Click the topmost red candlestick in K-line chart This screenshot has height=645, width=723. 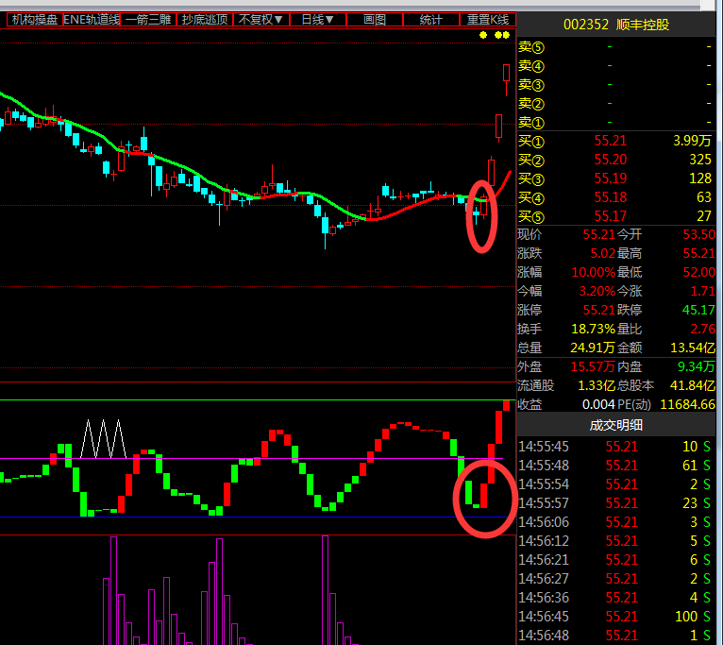click(506, 74)
